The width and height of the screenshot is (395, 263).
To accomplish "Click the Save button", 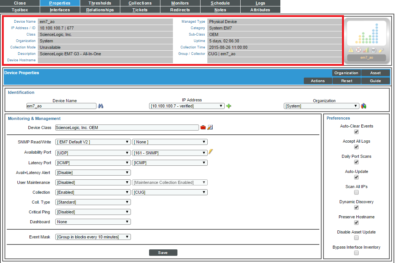I will (x=163, y=252).
